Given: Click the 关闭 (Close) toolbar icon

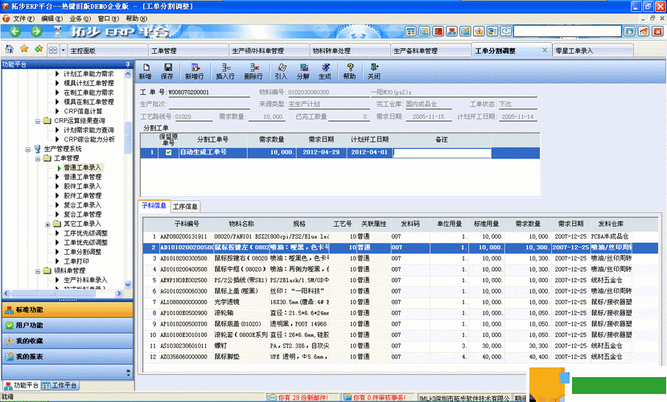Looking at the screenshot, I should (x=374, y=72).
